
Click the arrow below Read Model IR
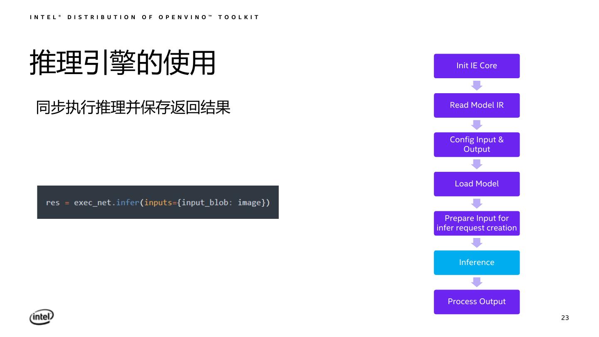coord(477,125)
